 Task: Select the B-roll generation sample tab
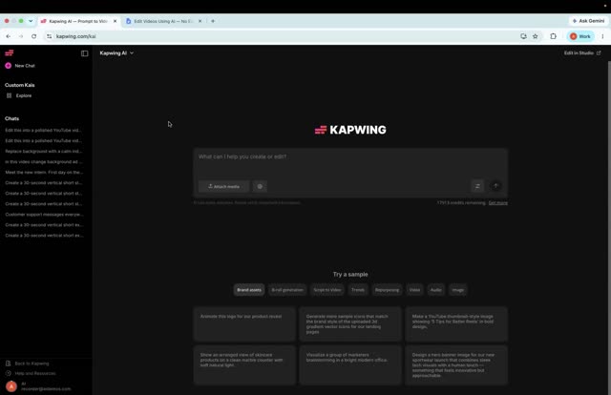click(x=287, y=290)
